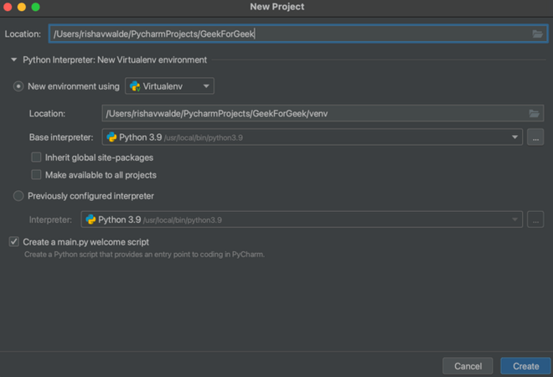The height and width of the screenshot is (377, 553).
Task: Select New environment using radio button
Action: click(x=18, y=86)
